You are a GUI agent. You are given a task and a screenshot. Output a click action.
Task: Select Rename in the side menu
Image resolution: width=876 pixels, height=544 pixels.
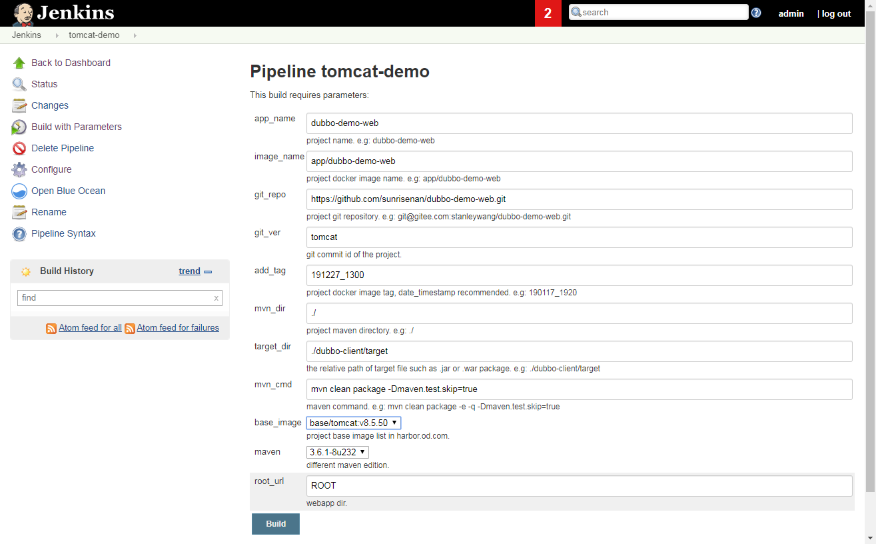49,212
